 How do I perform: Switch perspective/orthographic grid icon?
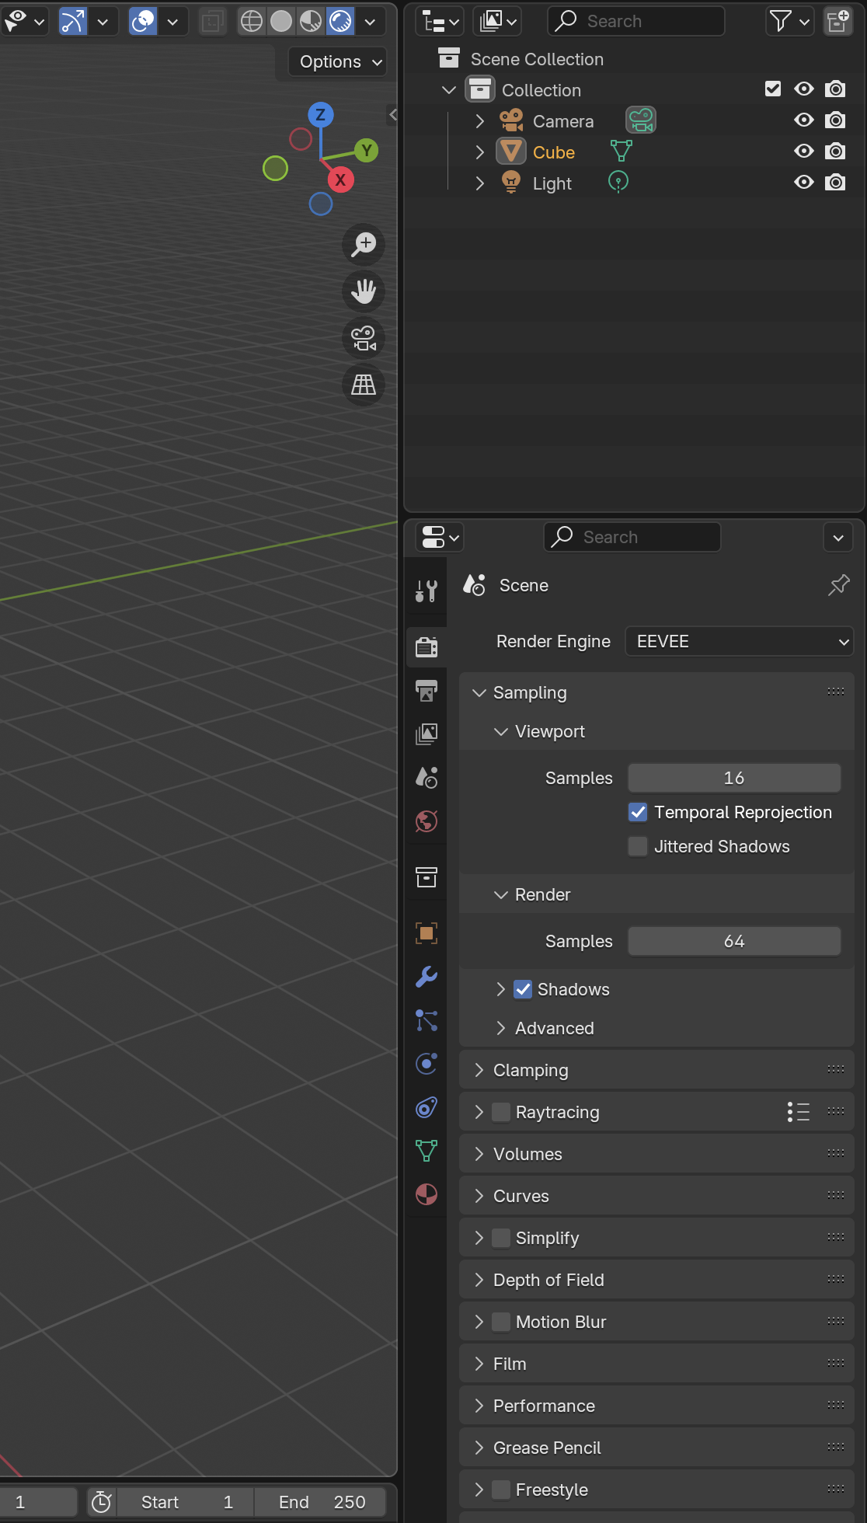pyautogui.click(x=364, y=385)
